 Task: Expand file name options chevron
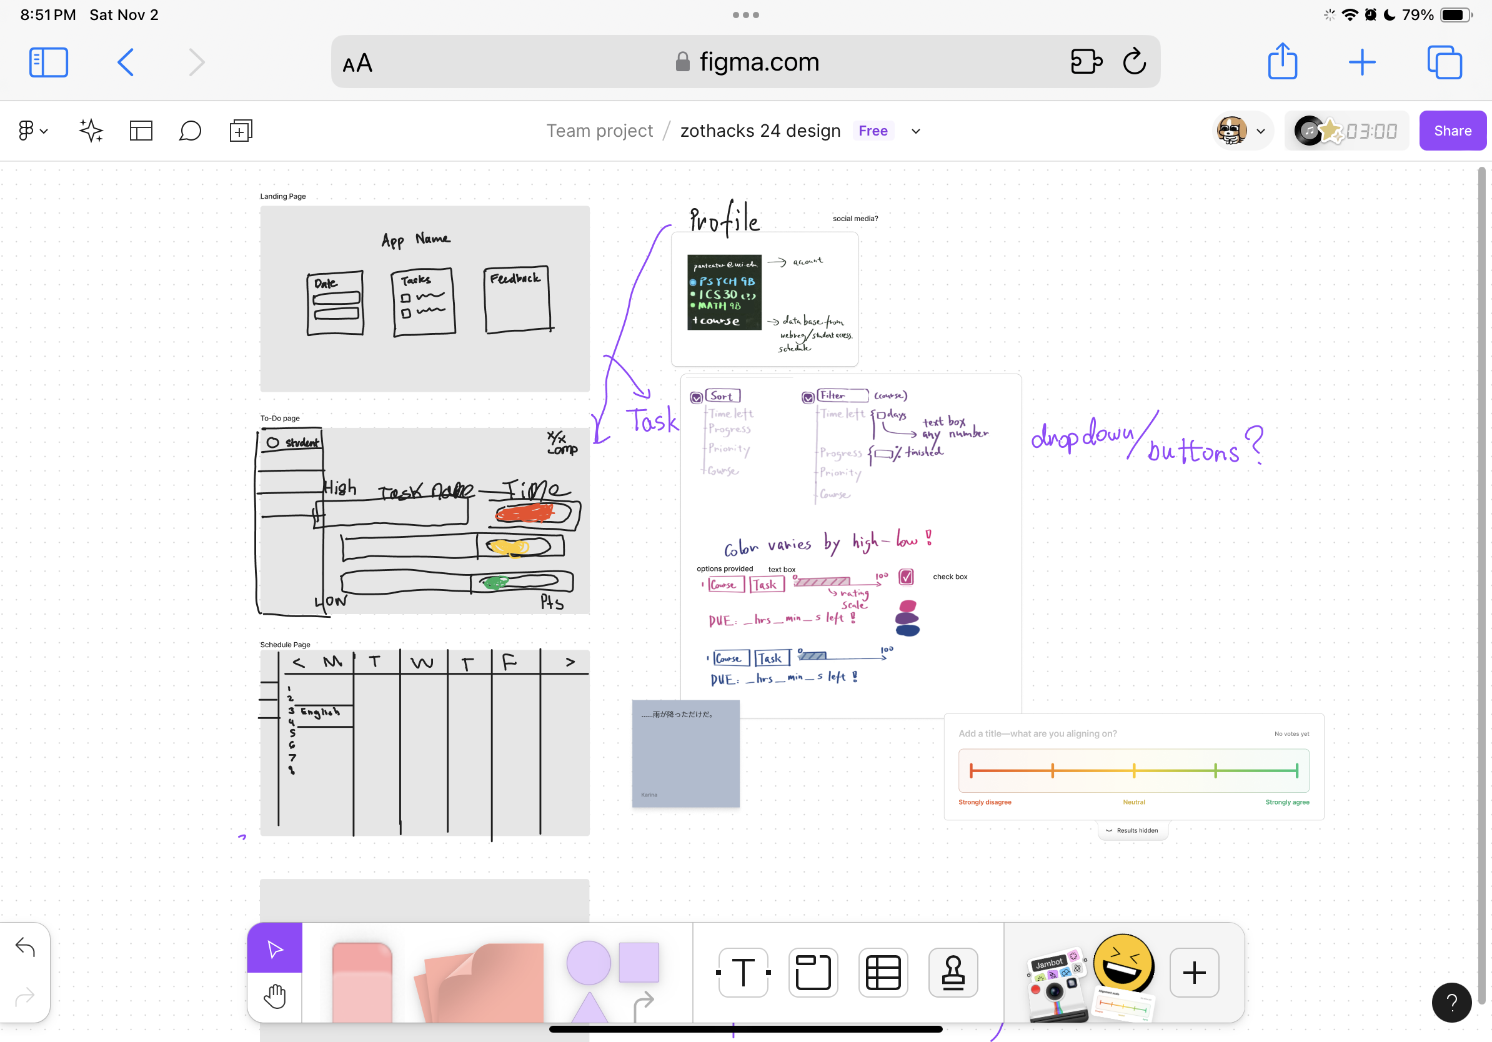tap(915, 131)
